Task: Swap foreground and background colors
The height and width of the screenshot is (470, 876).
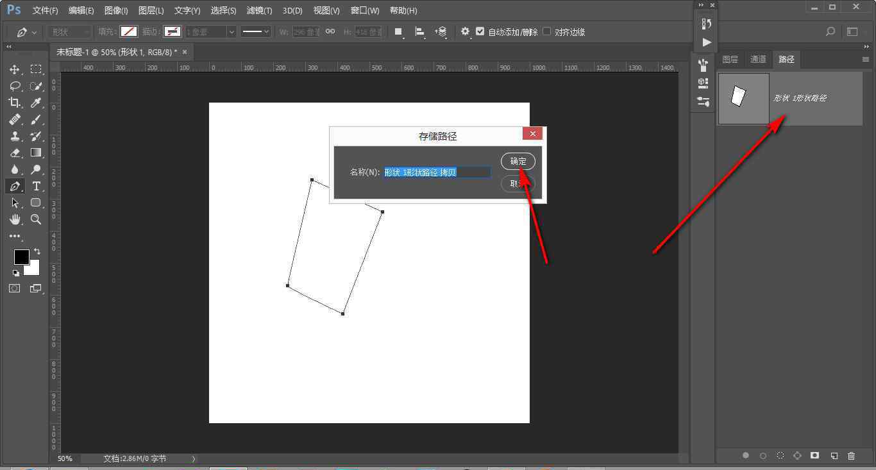Action: [37, 251]
